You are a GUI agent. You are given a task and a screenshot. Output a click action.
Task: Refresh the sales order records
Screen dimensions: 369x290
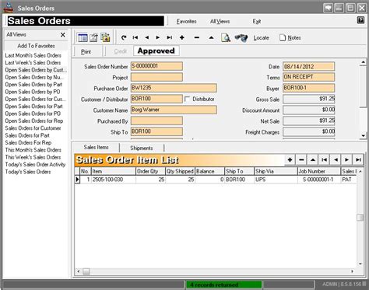coord(124,37)
